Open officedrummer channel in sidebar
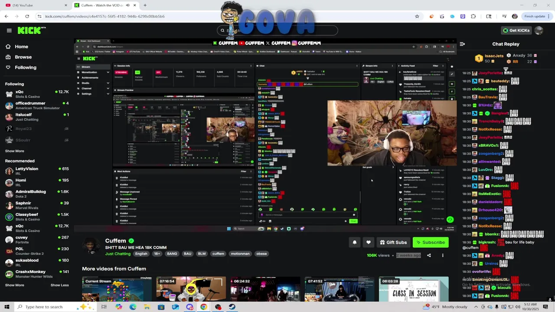This screenshot has width=555, height=312. 37,106
